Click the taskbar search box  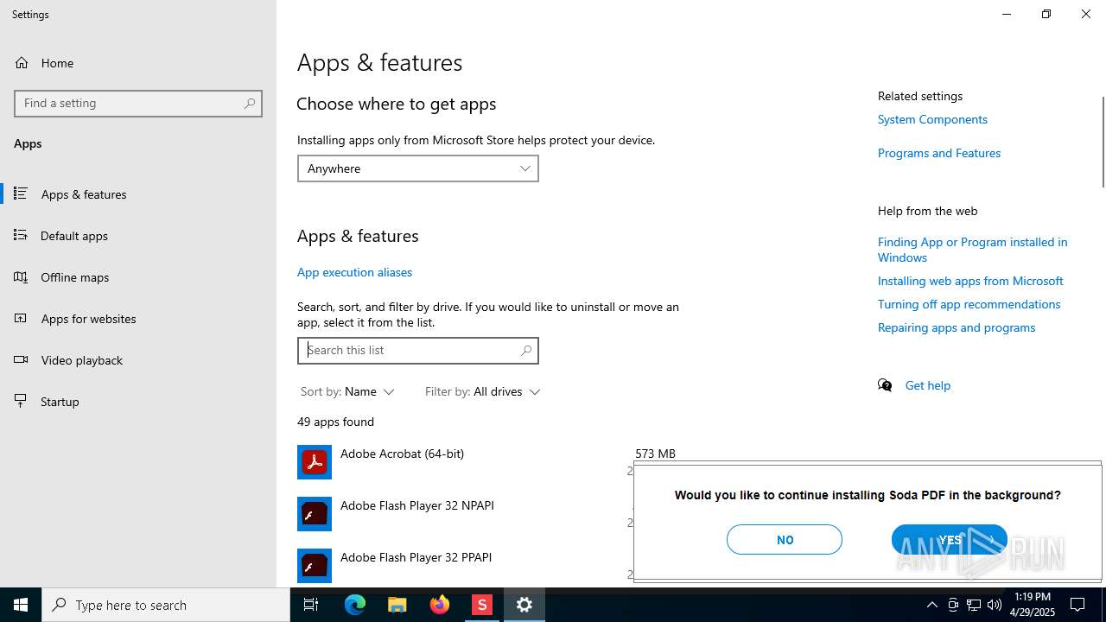[x=166, y=605]
